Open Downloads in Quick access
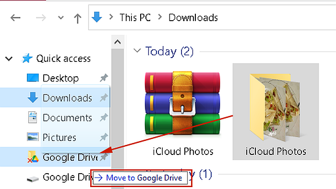Screen dimensions: 336x189 (67, 98)
